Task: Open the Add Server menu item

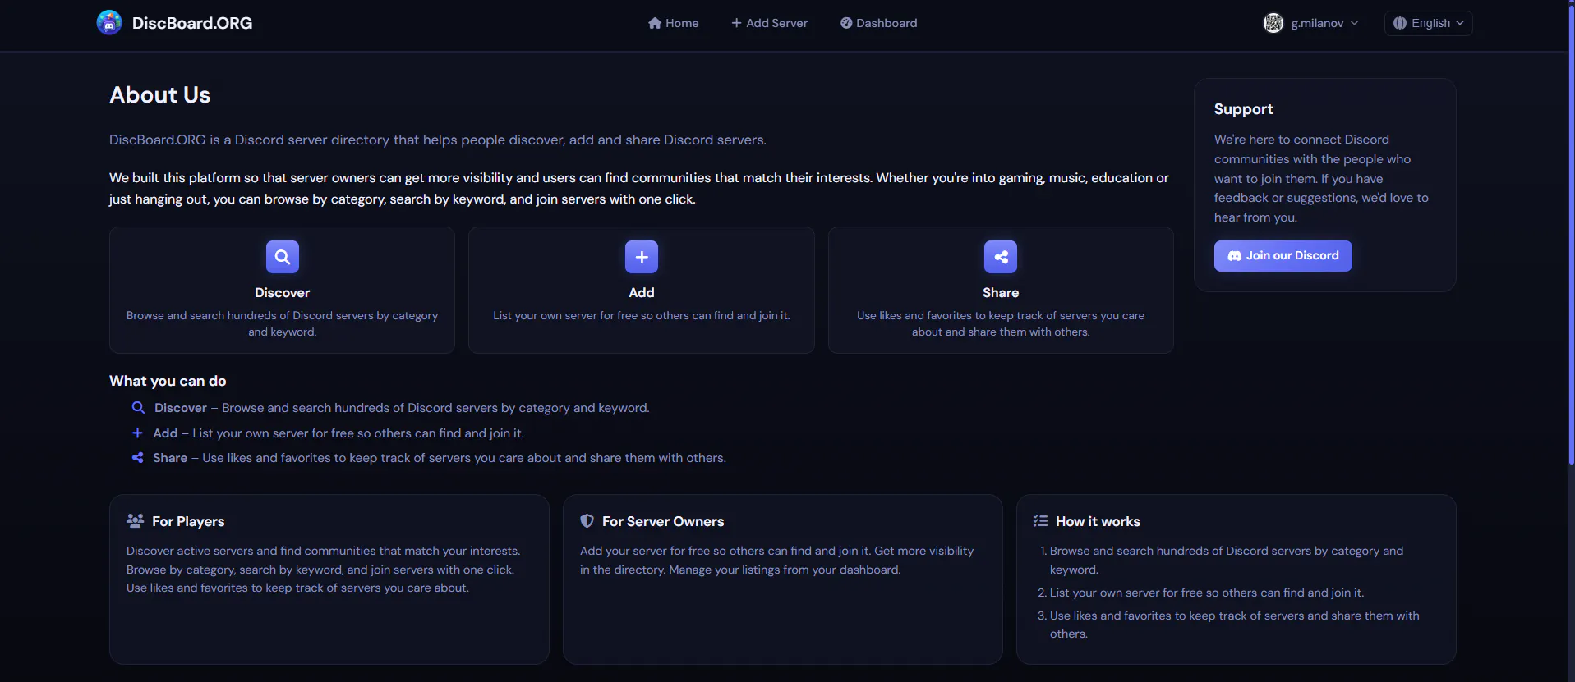Action: [x=770, y=23]
